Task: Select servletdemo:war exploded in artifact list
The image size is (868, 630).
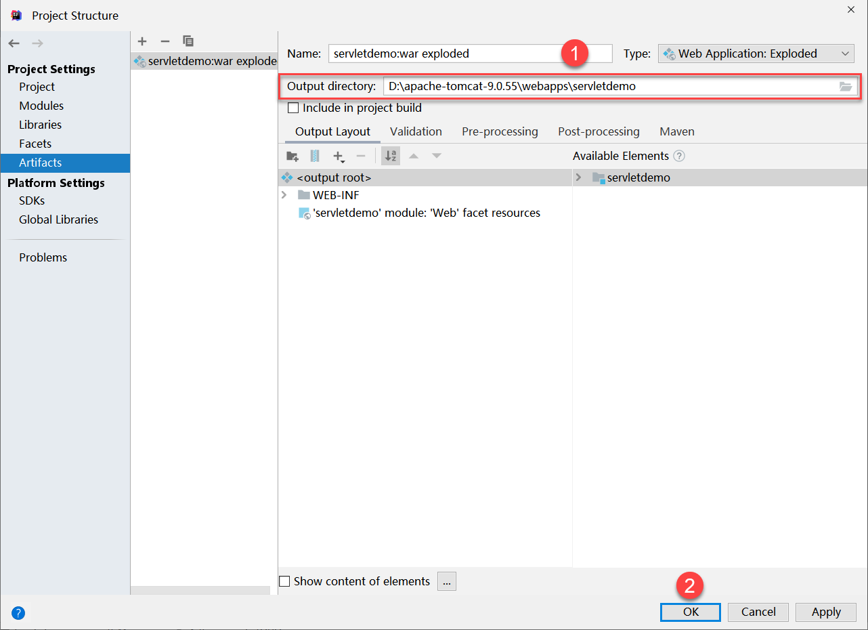Action: [204, 61]
